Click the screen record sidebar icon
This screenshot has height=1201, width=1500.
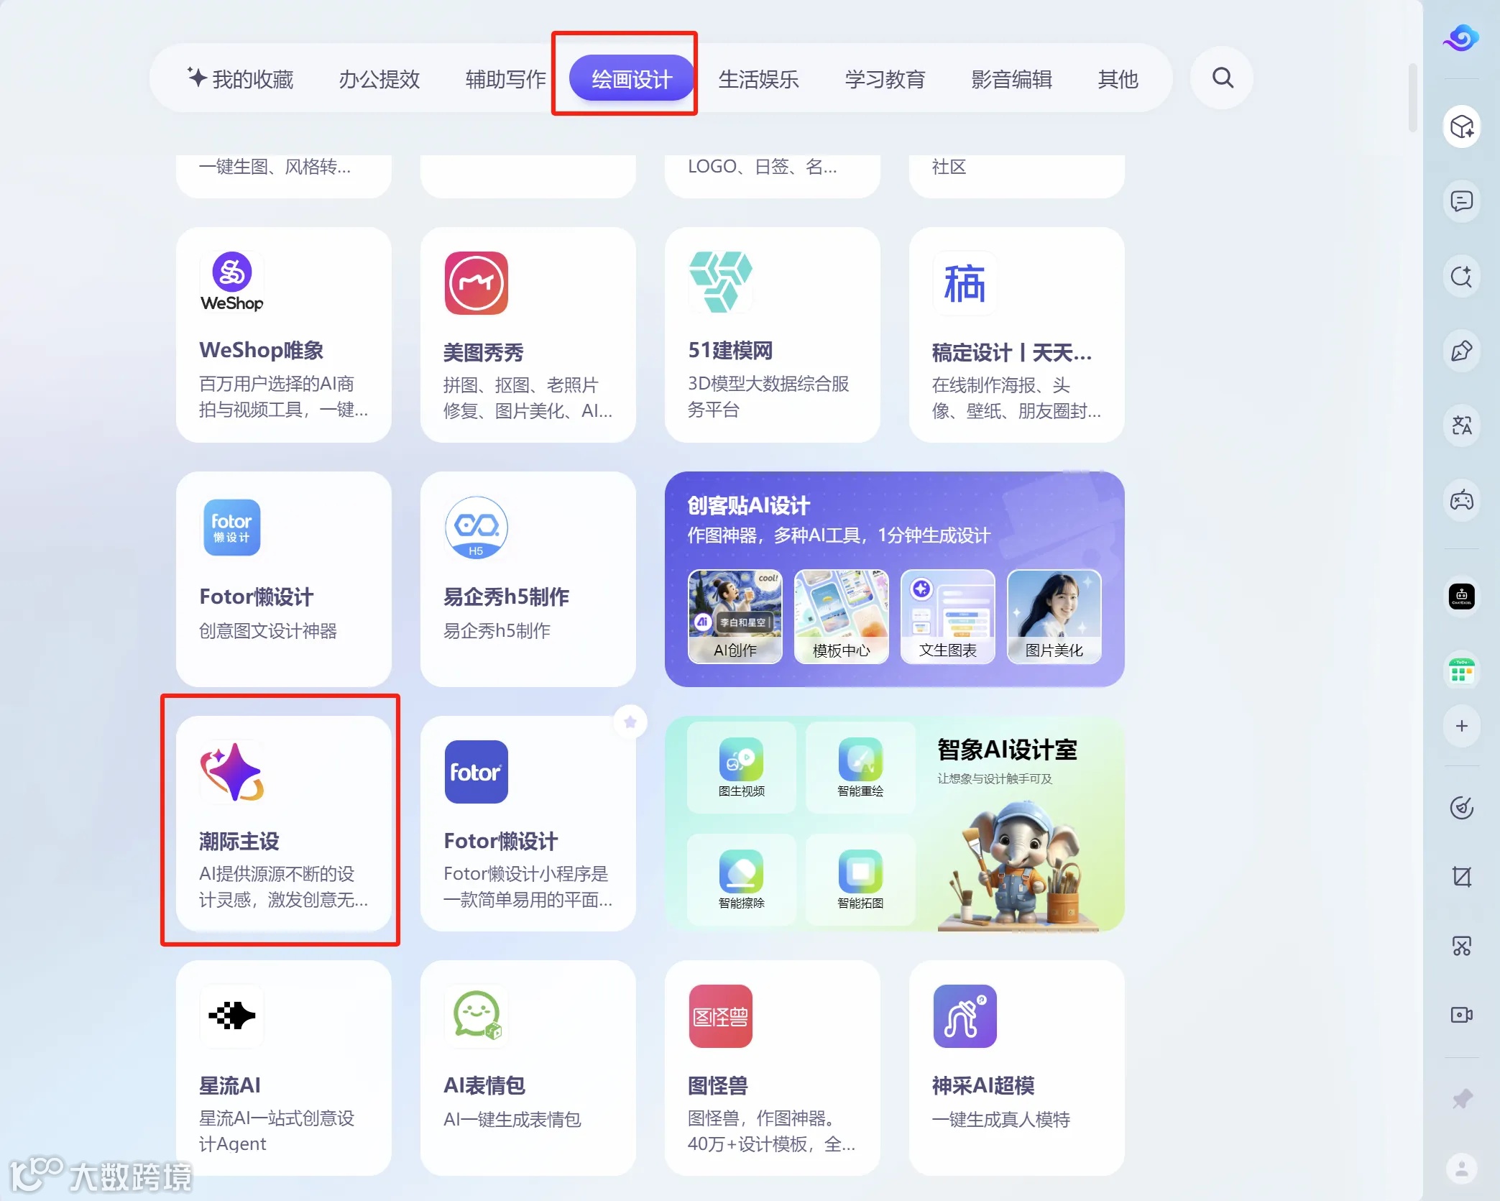tap(1461, 1015)
